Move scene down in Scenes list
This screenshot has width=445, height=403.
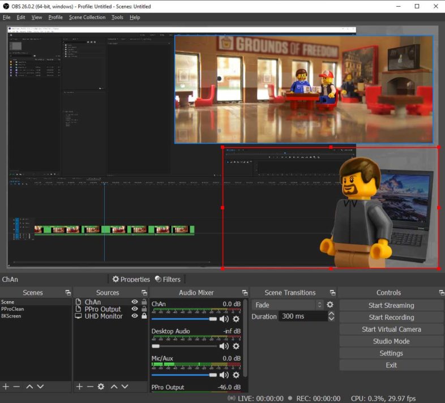click(40, 386)
